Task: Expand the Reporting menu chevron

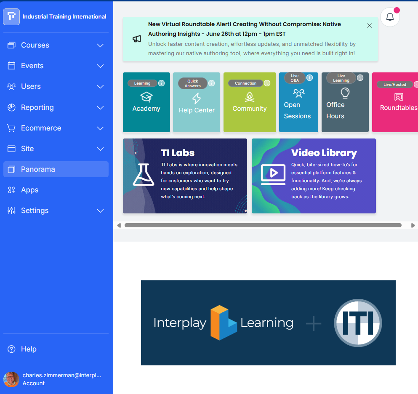Action: pyautogui.click(x=100, y=108)
